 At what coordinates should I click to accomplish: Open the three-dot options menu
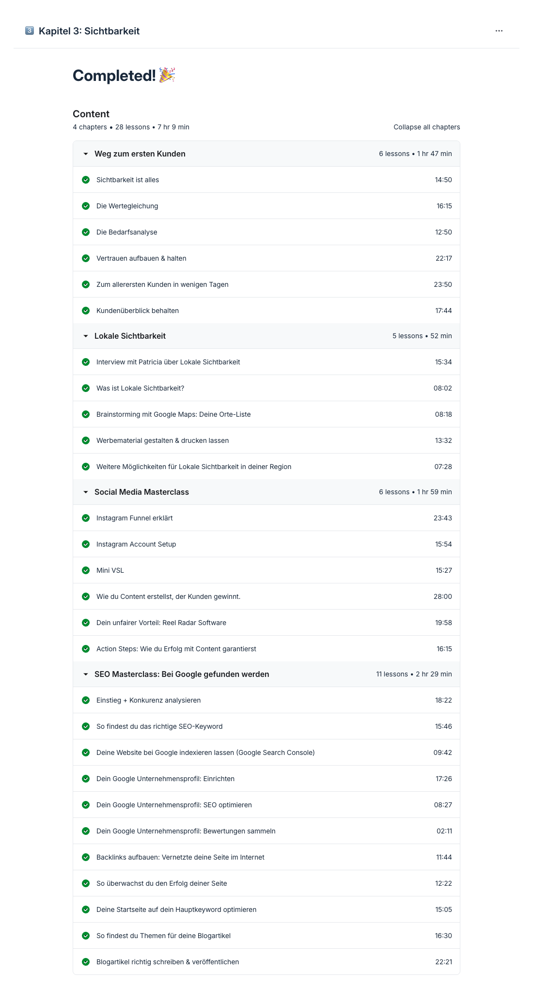tap(499, 31)
